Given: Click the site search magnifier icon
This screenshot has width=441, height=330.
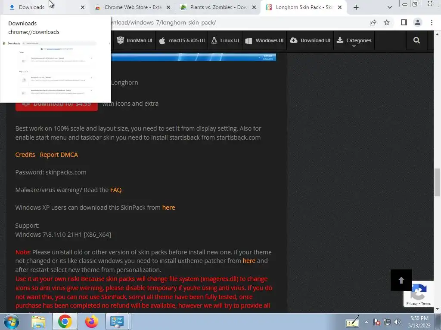Looking at the screenshot, I should [x=416, y=40].
